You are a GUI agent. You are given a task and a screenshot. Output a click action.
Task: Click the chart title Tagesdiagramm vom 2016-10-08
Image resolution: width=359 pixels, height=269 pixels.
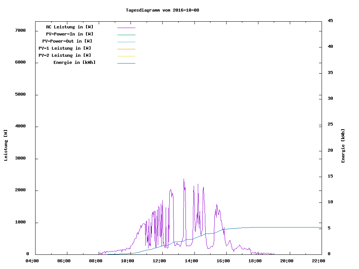pos(162,10)
